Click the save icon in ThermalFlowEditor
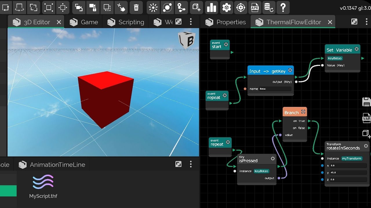371x208 pixels. (x=367, y=102)
